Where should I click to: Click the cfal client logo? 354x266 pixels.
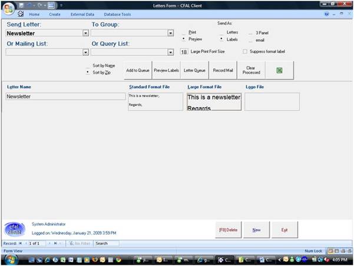click(x=15, y=229)
